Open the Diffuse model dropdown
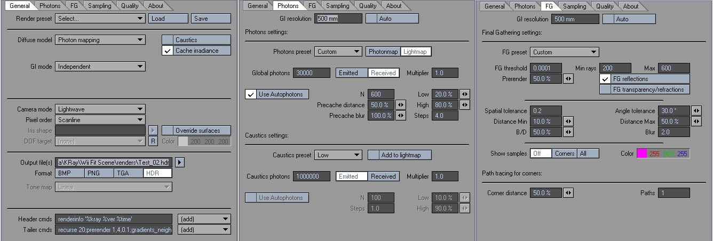The height and width of the screenshot is (241, 713). (x=100, y=40)
